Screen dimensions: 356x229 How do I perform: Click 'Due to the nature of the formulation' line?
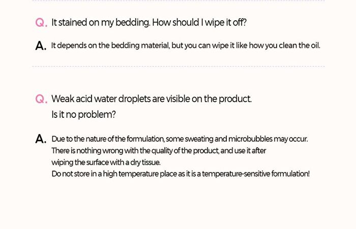(x=180, y=139)
